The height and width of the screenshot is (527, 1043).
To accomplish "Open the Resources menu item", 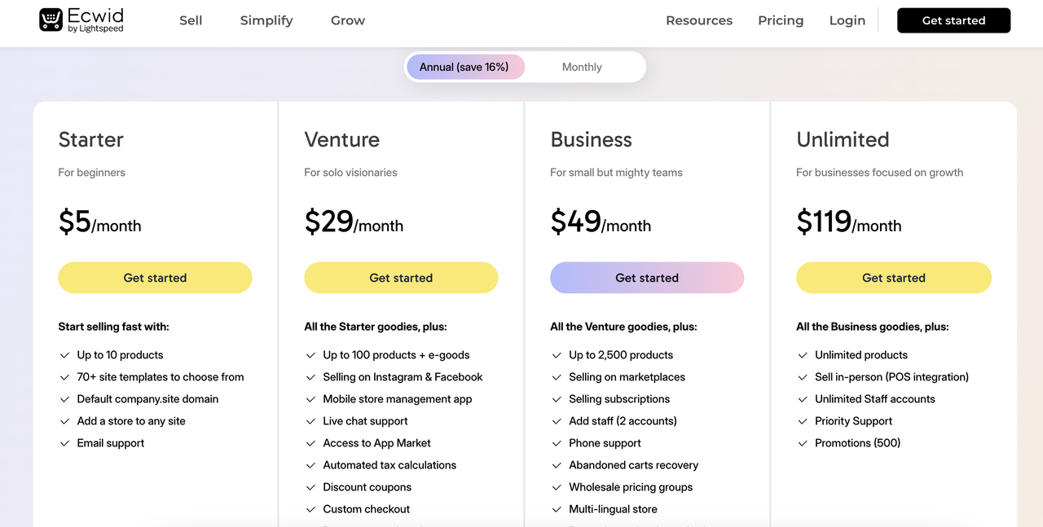I will (x=699, y=20).
